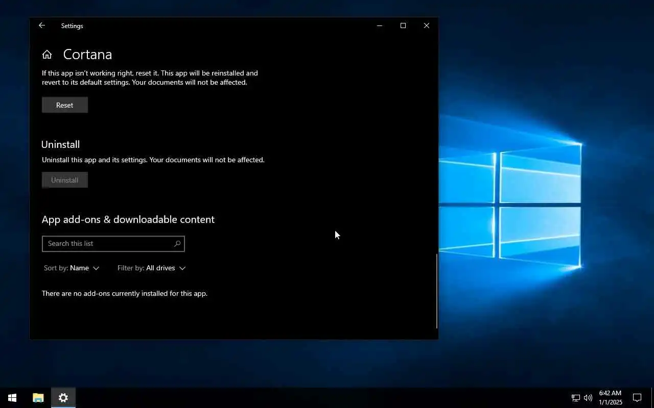This screenshot has height=408, width=654.
Task: Reset the Cortana app
Action: [65, 105]
